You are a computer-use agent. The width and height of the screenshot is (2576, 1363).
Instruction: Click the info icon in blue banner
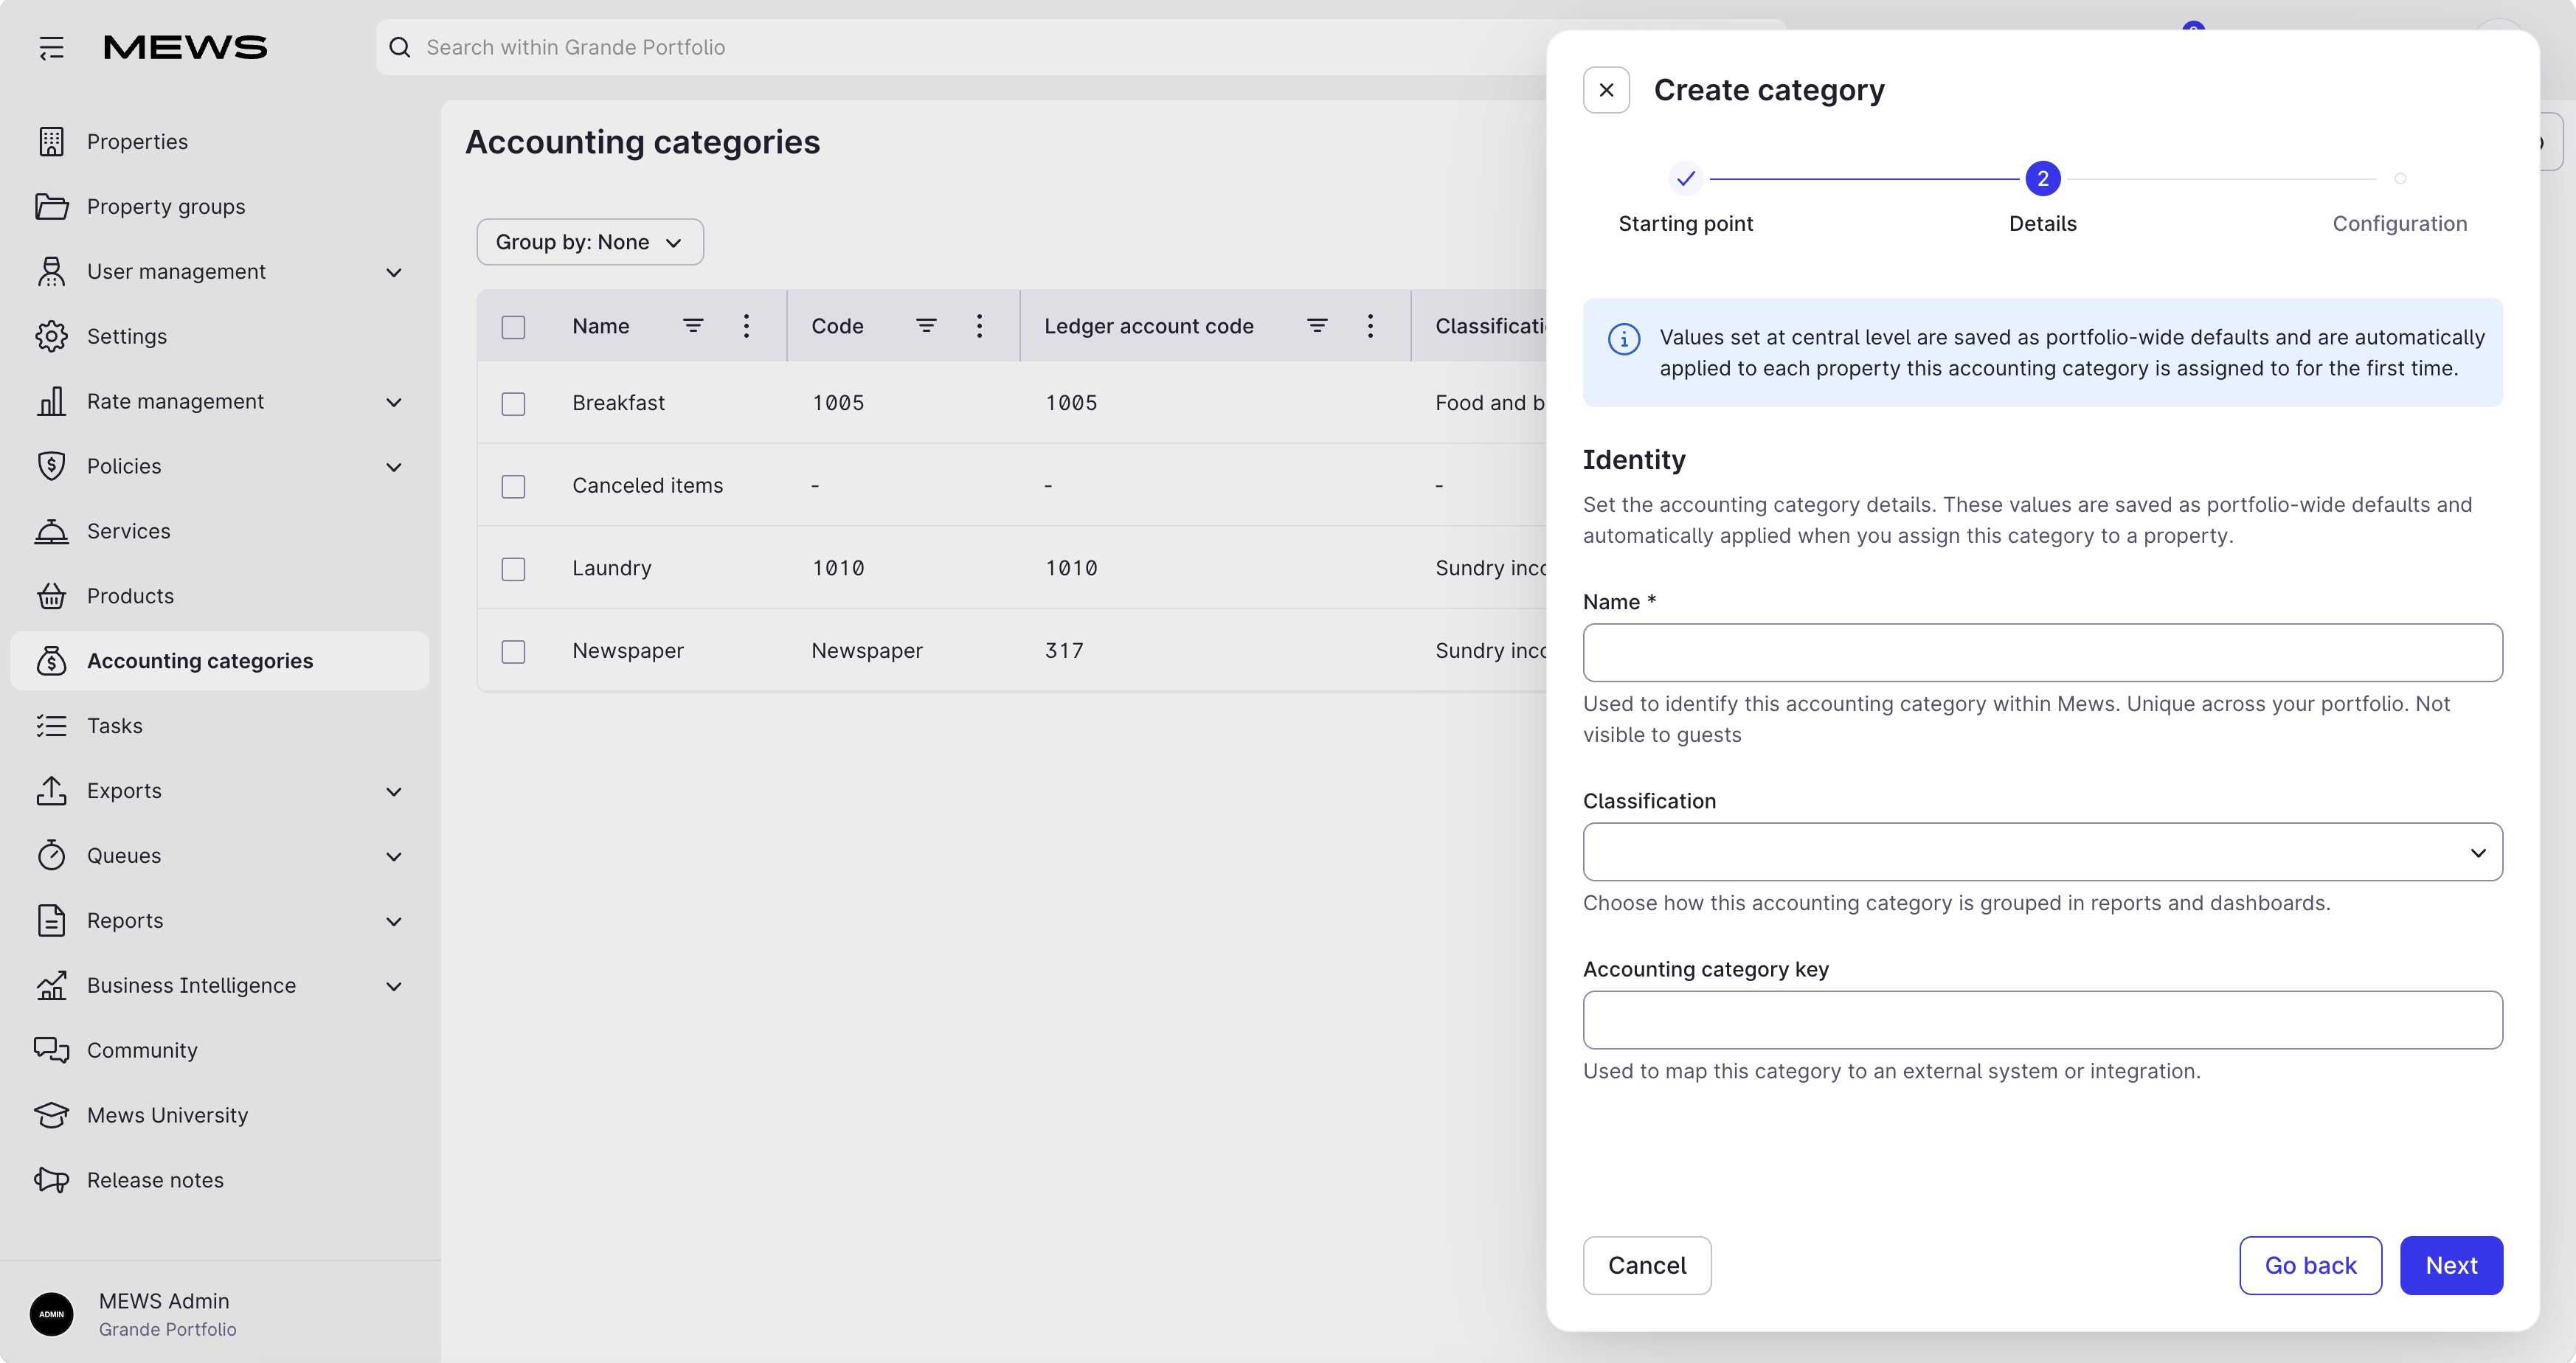tap(1624, 339)
